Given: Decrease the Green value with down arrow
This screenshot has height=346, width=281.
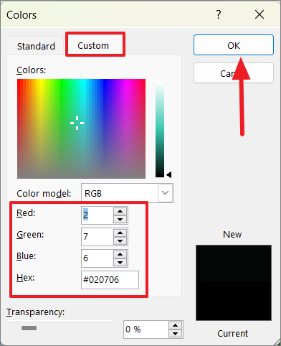Looking at the screenshot, I should [x=120, y=240].
